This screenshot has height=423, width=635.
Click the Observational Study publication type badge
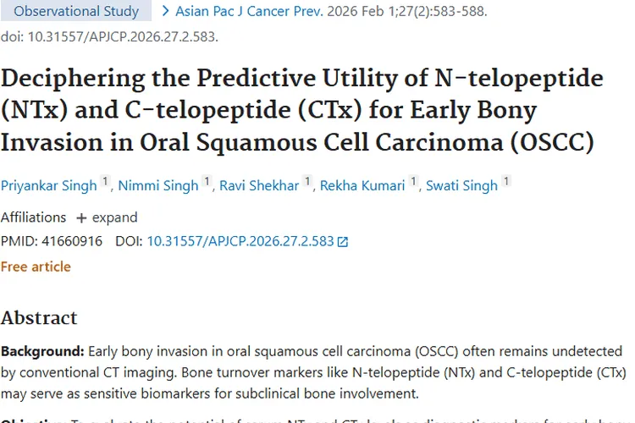click(x=76, y=12)
